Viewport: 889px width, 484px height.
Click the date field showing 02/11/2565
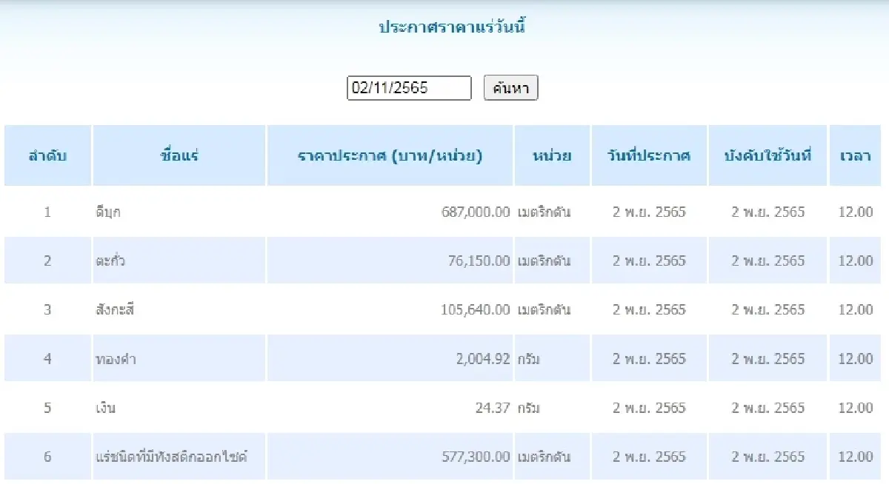pyautogui.click(x=409, y=88)
